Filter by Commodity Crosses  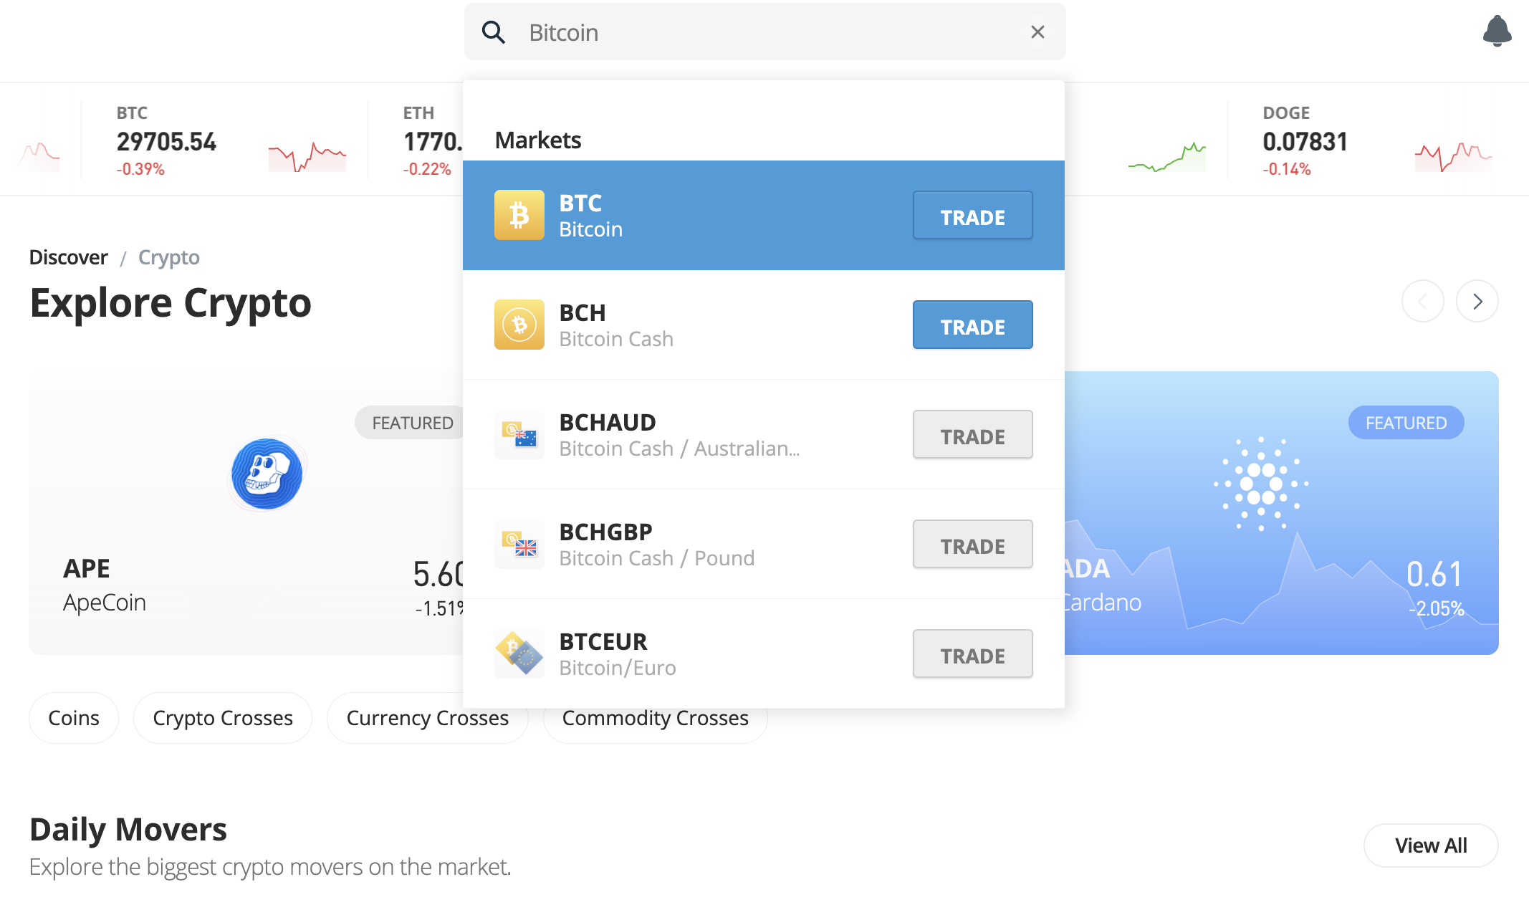pyautogui.click(x=656, y=718)
